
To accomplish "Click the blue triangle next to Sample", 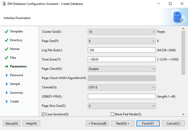I will coord(7,84).
